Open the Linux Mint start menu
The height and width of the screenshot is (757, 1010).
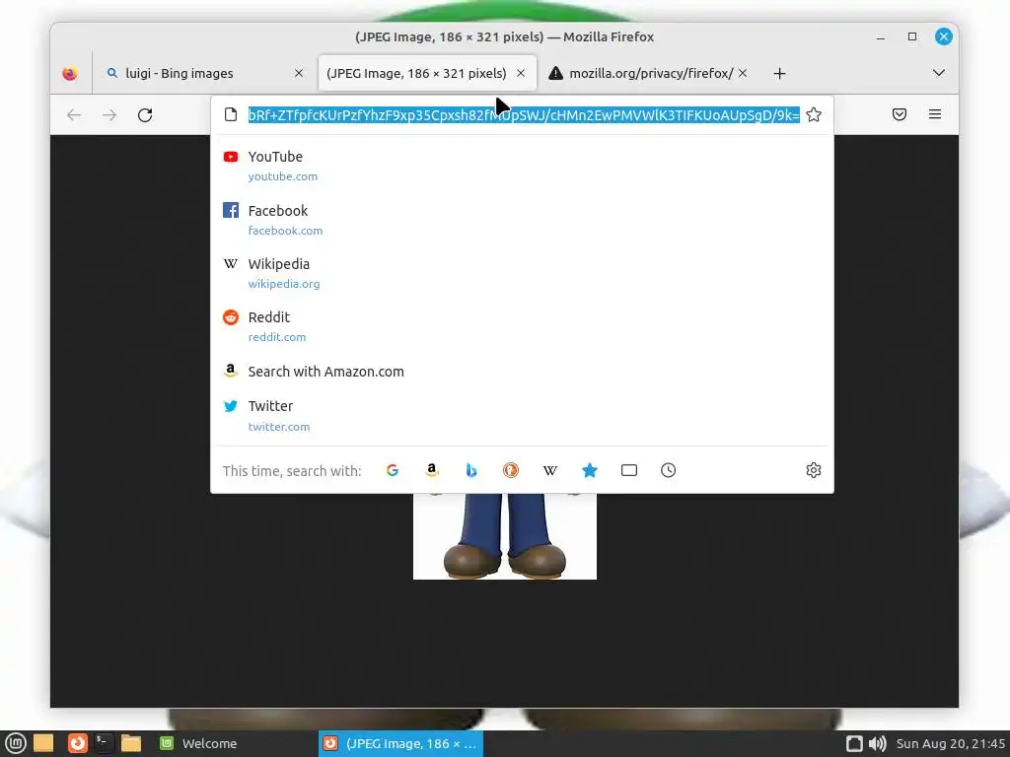click(x=15, y=743)
